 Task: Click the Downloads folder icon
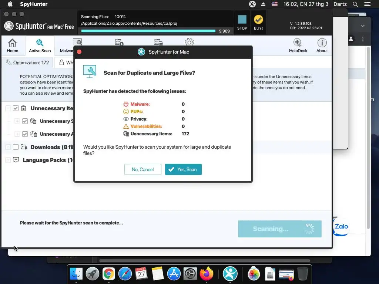click(24, 147)
